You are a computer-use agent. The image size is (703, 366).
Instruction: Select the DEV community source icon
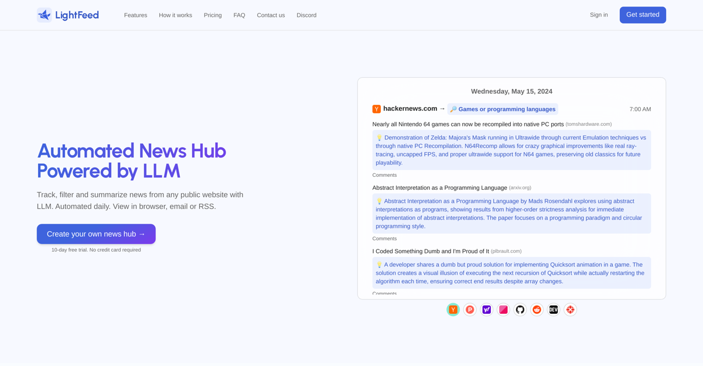pos(554,310)
